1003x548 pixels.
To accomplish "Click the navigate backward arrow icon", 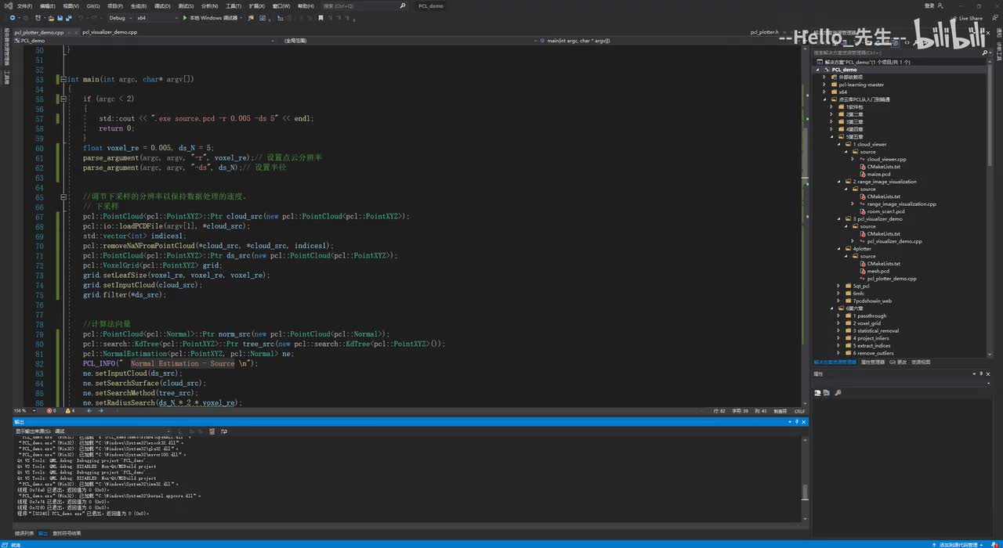I will 13,17.
